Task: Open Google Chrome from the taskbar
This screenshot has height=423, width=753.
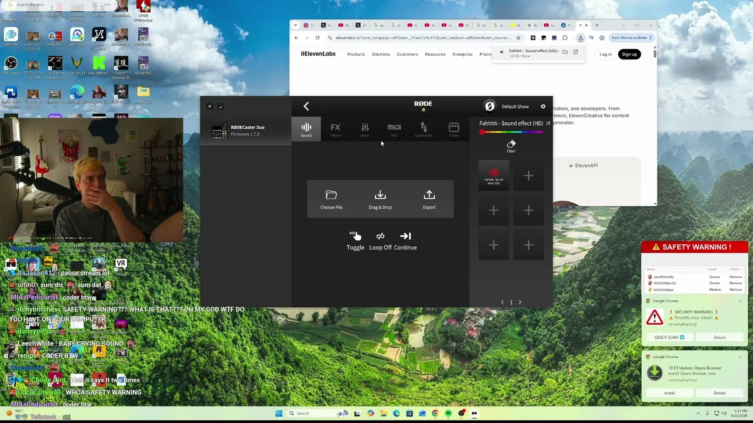Action: pos(435,414)
